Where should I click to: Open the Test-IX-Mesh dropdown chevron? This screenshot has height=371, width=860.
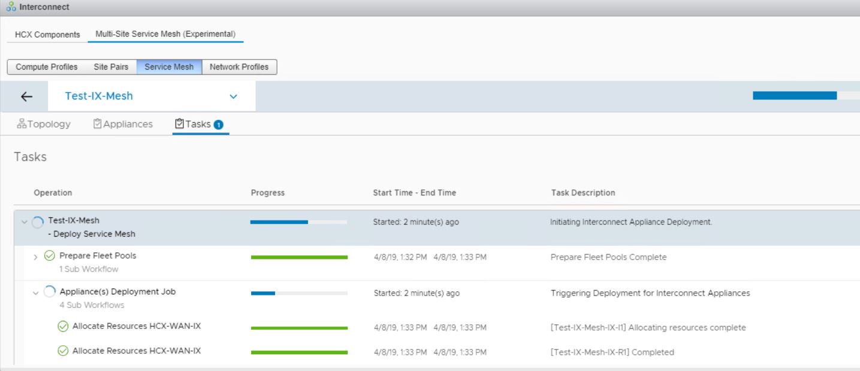[233, 96]
